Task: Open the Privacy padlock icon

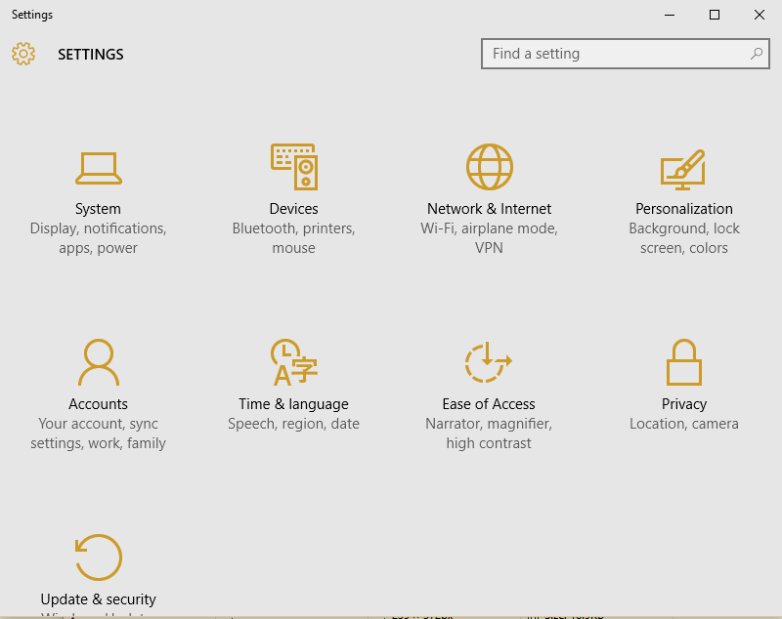Action: [683, 362]
